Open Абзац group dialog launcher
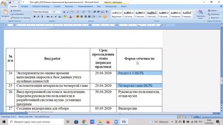This screenshot has height=125, width=223. coord(108,21)
